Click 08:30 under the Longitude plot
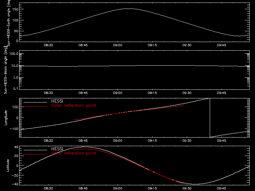255x191 pixels. tap(48, 141)
